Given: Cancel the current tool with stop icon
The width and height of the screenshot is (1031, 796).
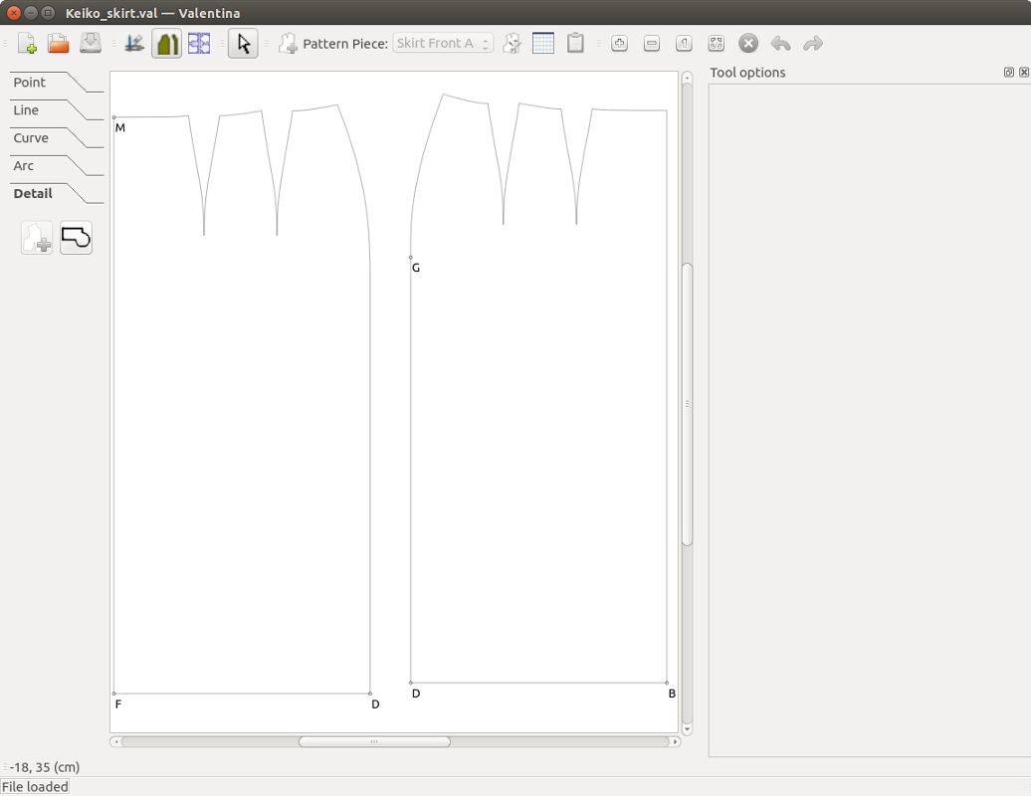Looking at the screenshot, I should tap(748, 44).
